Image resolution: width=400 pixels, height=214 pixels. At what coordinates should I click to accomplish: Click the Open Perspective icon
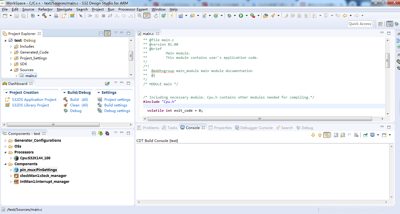pyautogui.click(x=380, y=24)
